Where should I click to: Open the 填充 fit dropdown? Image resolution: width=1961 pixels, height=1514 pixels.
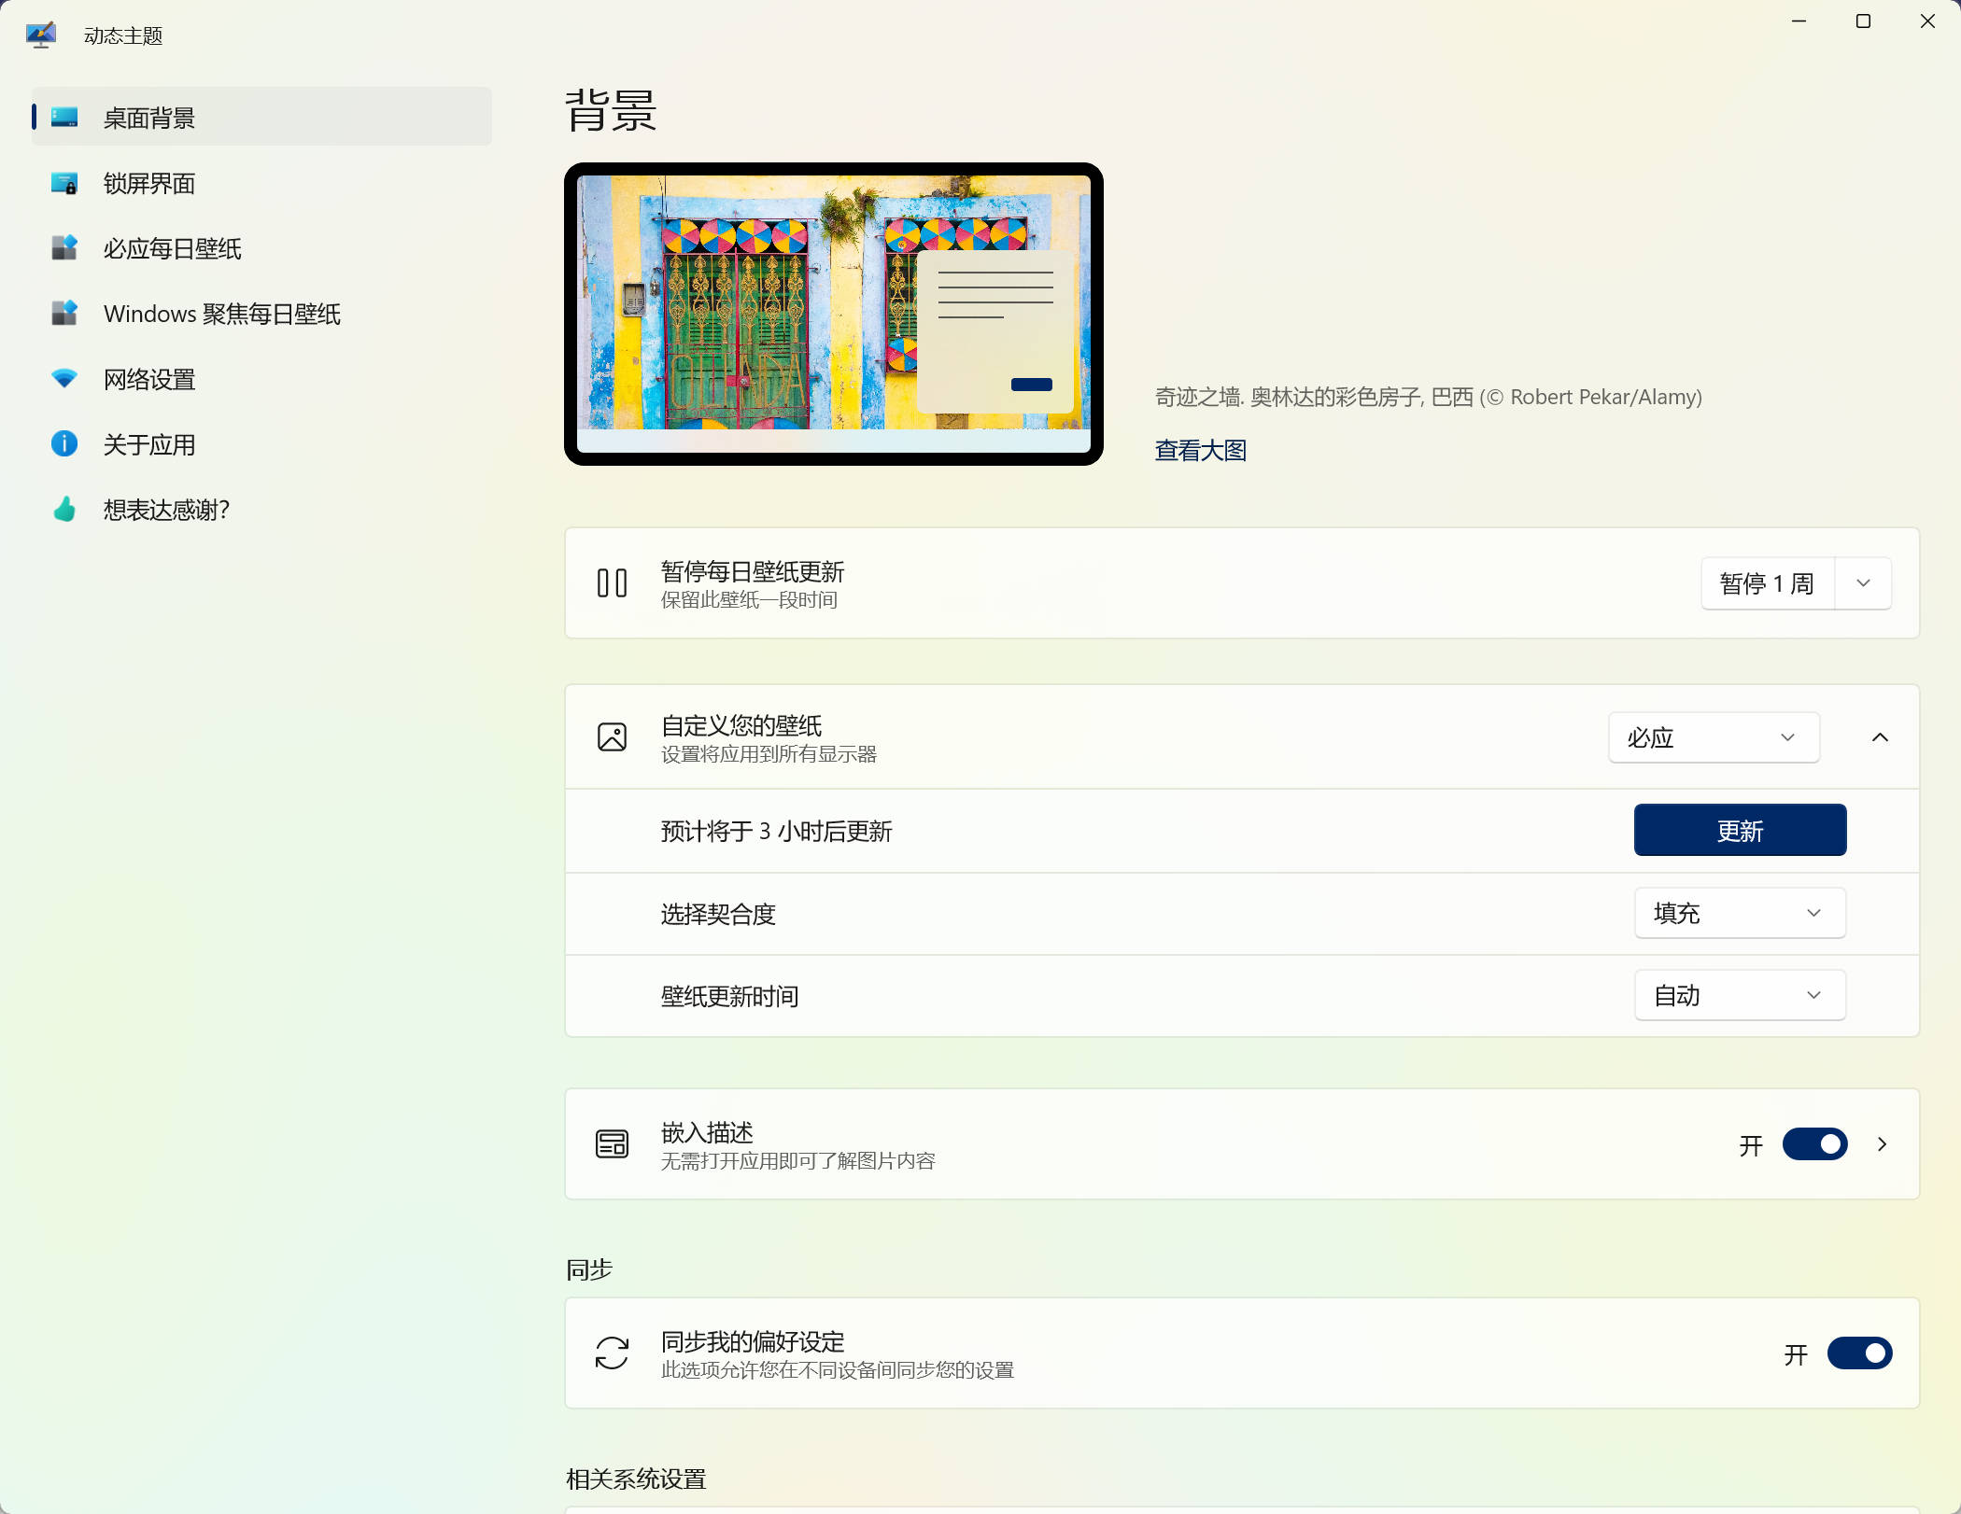click(1740, 913)
